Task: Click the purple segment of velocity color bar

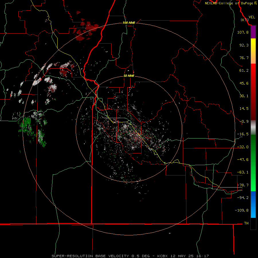Action: (x=253, y=32)
